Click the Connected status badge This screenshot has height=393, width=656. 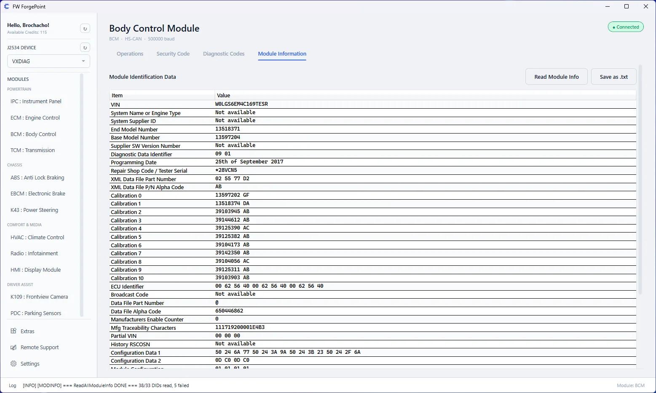coord(626,27)
